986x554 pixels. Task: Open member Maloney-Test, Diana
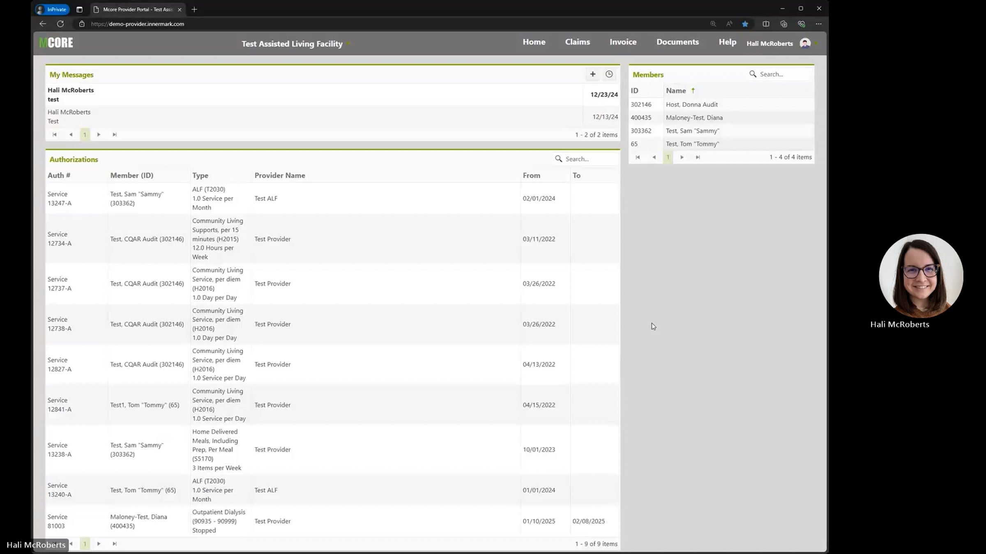click(x=694, y=118)
